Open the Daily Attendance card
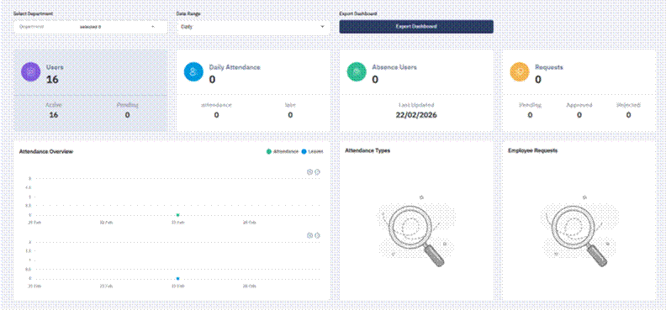Image resolution: width=666 pixels, height=310 pixels. 253,91
